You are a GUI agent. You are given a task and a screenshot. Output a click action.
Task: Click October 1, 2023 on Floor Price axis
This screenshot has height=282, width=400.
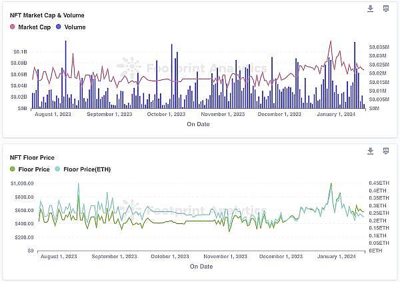tap(169, 256)
